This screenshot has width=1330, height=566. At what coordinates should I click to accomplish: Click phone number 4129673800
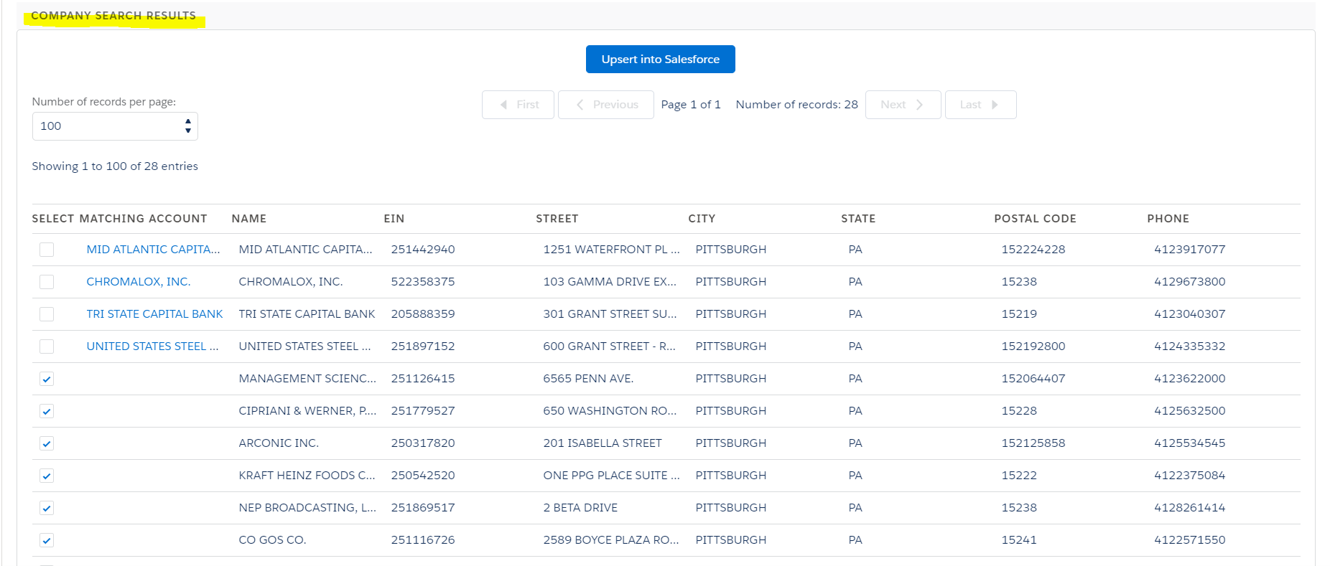pyautogui.click(x=1189, y=282)
